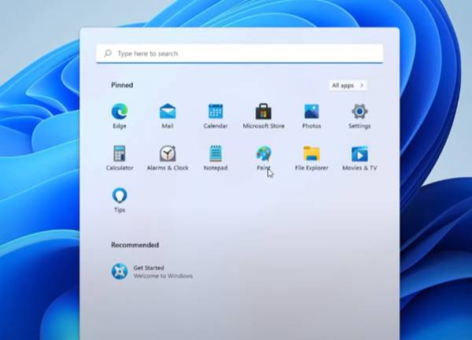This screenshot has width=472, height=340.
Task: Click the Pinned section heading
Action: pos(122,85)
